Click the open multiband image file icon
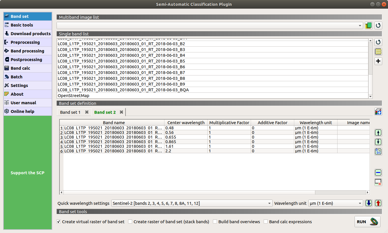The height and width of the screenshot is (233, 388). pos(368,25)
